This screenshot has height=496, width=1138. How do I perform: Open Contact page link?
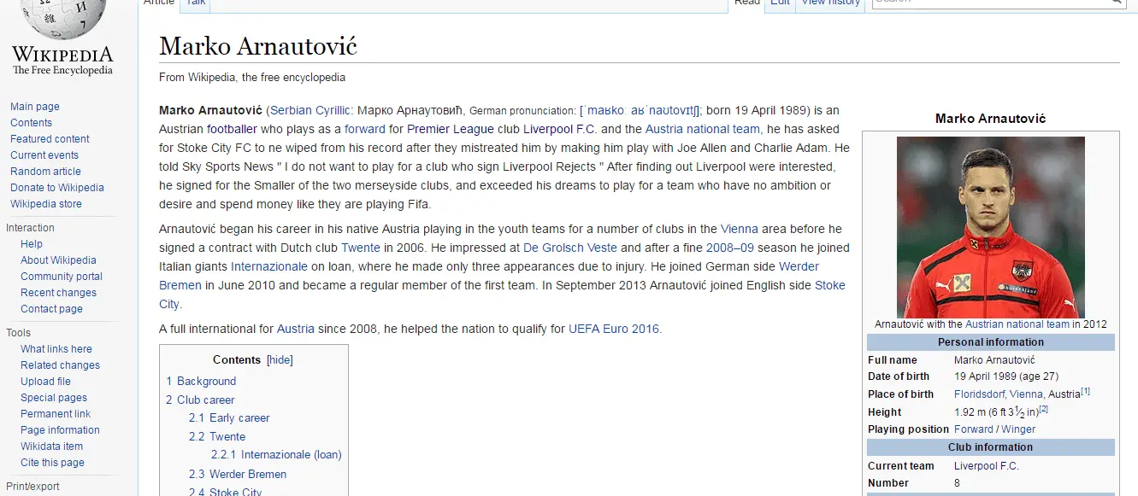[x=51, y=309]
